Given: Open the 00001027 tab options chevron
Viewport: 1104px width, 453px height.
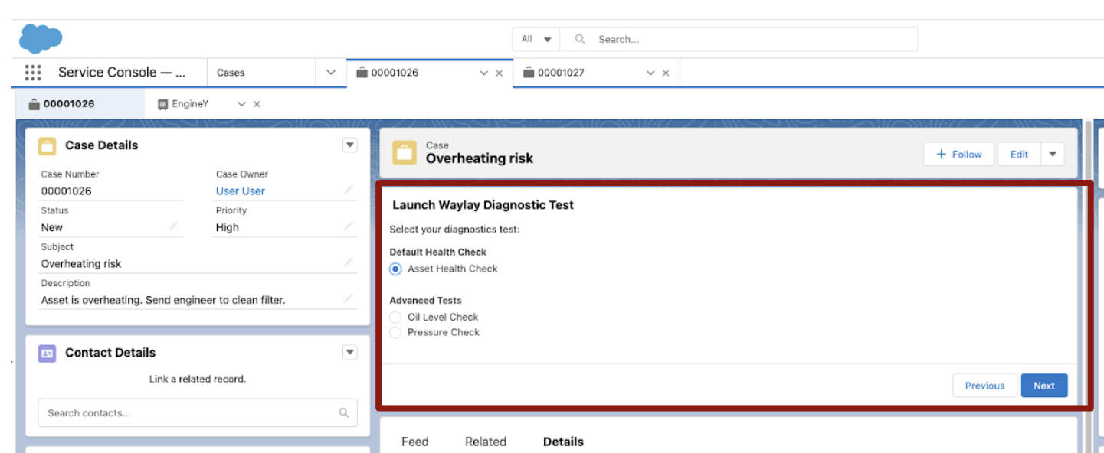Looking at the screenshot, I should (x=650, y=73).
